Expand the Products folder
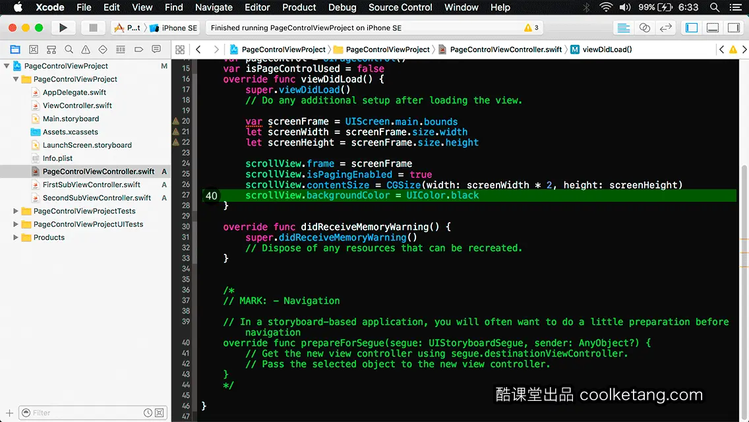This screenshot has height=422, width=749. 16,237
